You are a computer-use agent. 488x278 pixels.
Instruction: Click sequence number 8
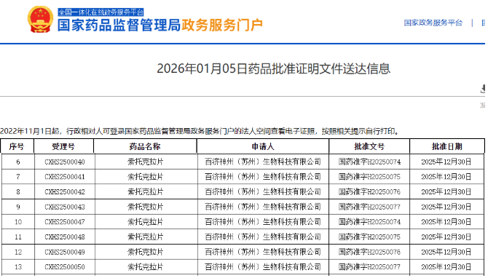coord(18,191)
